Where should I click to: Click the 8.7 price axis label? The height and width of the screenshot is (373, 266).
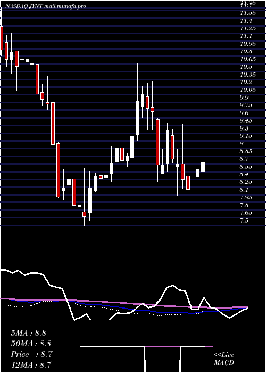click(245, 159)
